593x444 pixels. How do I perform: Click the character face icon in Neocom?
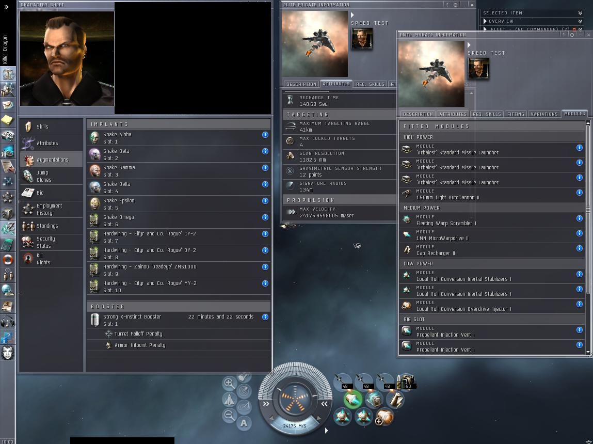coord(8,353)
